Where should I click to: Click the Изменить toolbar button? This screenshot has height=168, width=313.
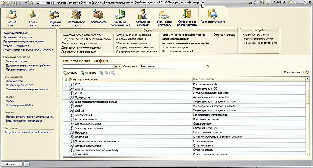click(88, 73)
